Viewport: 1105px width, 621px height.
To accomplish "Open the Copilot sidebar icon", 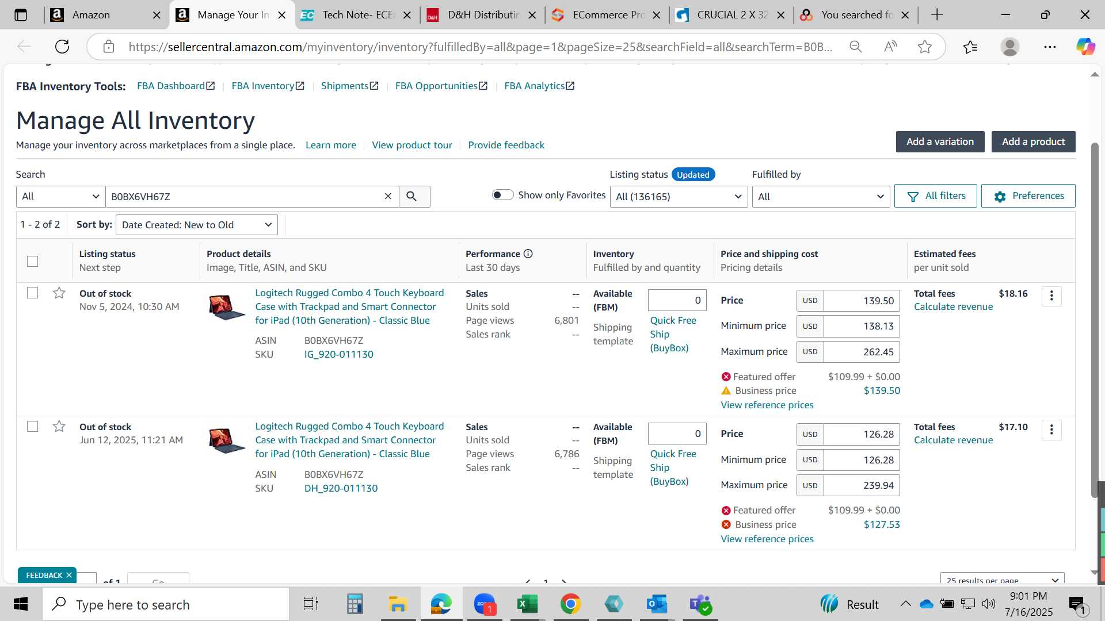I will [x=1085, y=47].
